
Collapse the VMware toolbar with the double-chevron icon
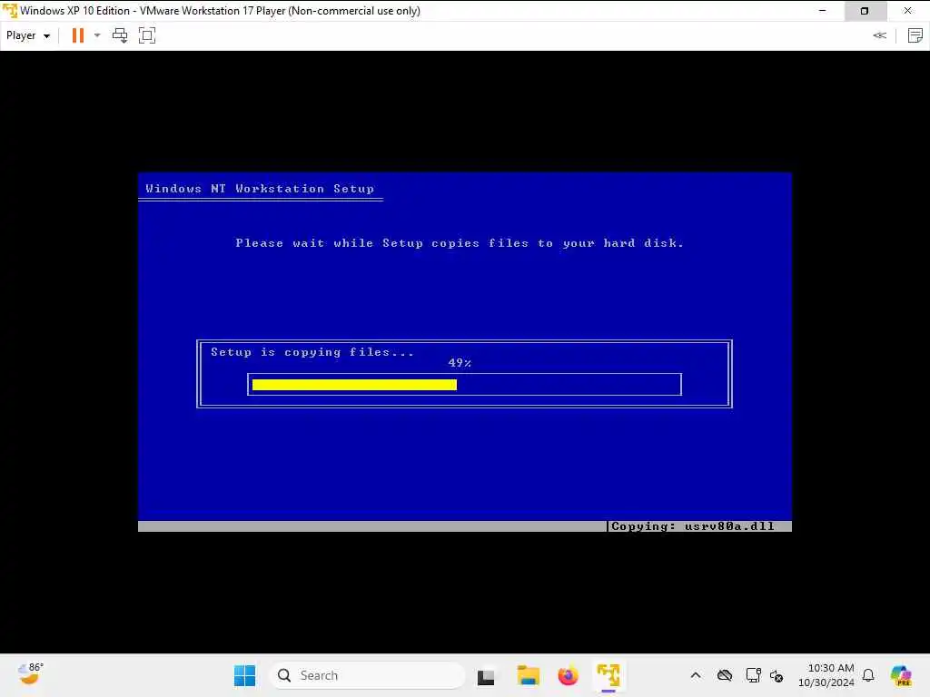[879, 35]
